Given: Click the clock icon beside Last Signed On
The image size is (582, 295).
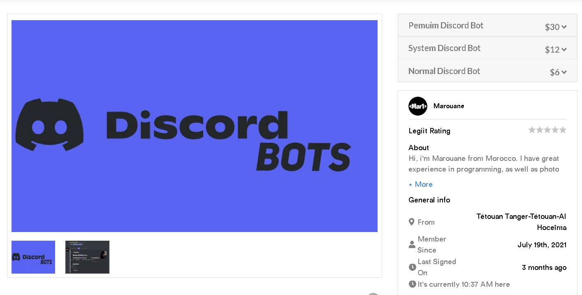Looking at the screenshot, I should coord(412,267).
